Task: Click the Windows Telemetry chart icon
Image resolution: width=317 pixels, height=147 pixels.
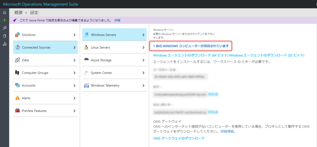Action: click(x=86, y=85)
